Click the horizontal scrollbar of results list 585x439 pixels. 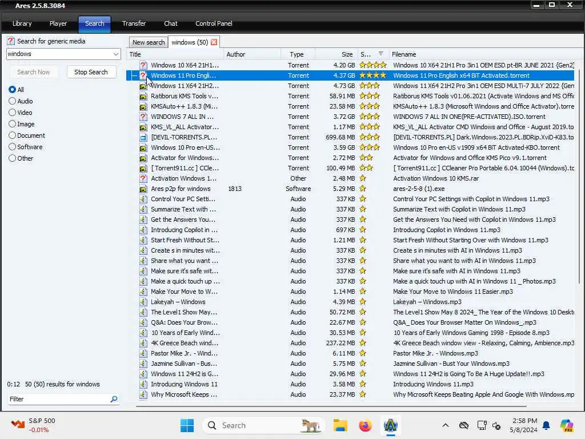point(331,406)
